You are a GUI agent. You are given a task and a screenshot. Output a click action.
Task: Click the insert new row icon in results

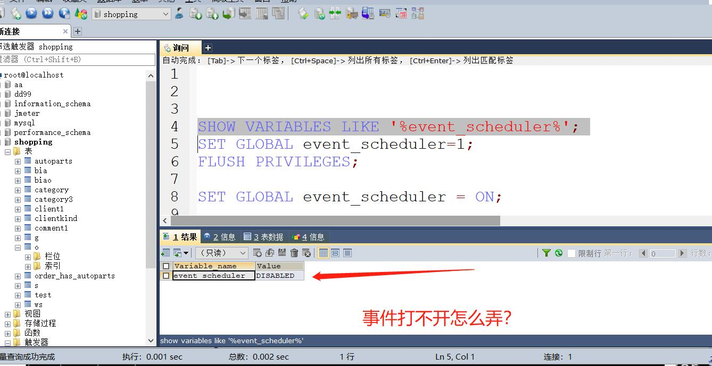point(258,253)
